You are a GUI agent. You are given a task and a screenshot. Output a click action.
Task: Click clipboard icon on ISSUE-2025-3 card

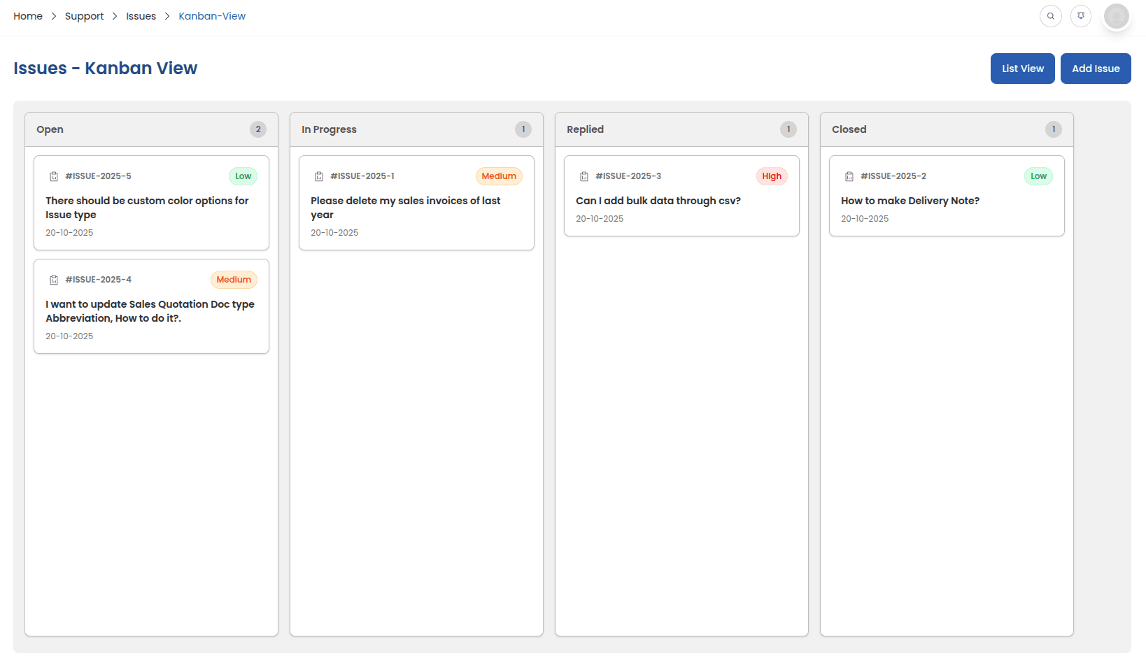pyautogui.click(x=584, y=176)
